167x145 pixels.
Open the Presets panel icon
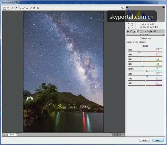(x=155, y=31)
